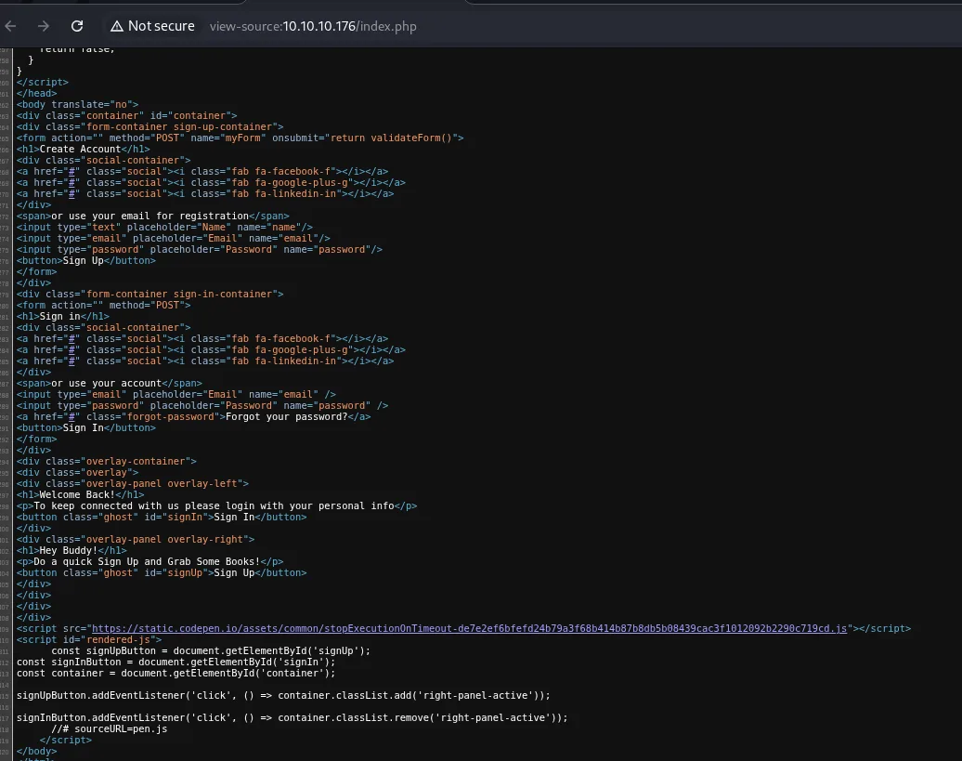
Task: Click the signUpButton.addEventListener line
Action: 283,695
